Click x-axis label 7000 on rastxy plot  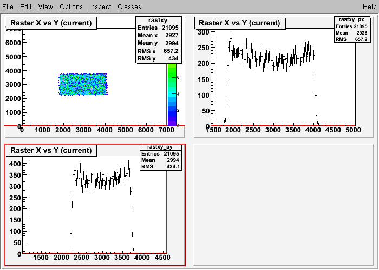[167, 130]
